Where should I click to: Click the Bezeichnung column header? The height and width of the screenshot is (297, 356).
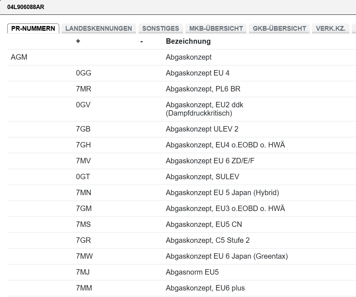pyautogui.click(x=188, y=41)
